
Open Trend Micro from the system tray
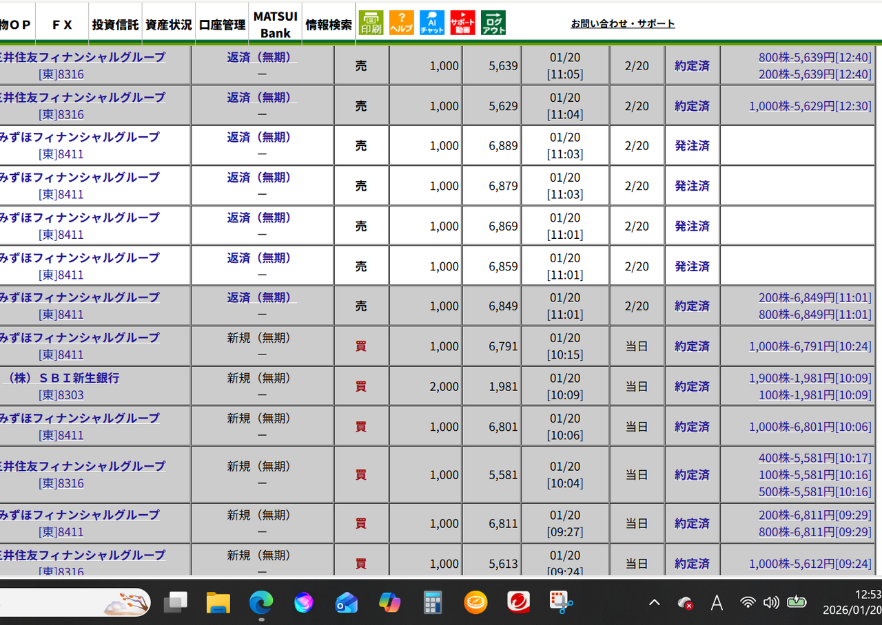[517, 602]
